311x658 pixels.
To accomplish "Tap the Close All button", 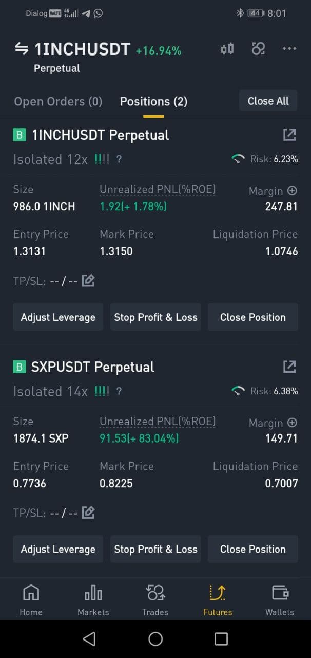I will pos(268,101).
